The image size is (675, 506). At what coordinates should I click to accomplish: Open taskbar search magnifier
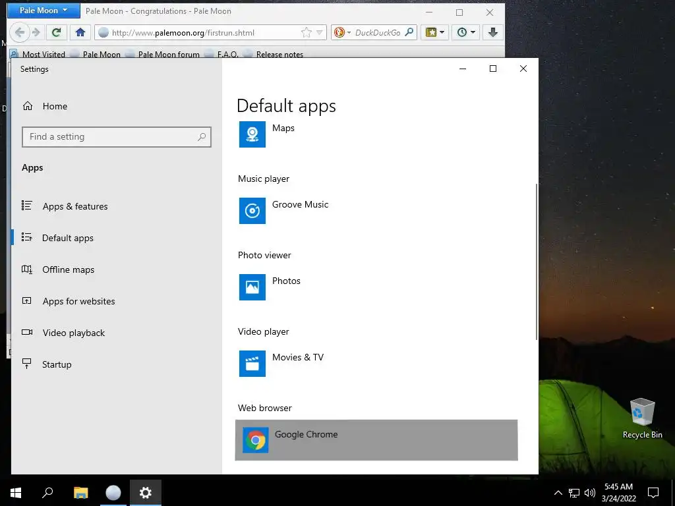47,493
